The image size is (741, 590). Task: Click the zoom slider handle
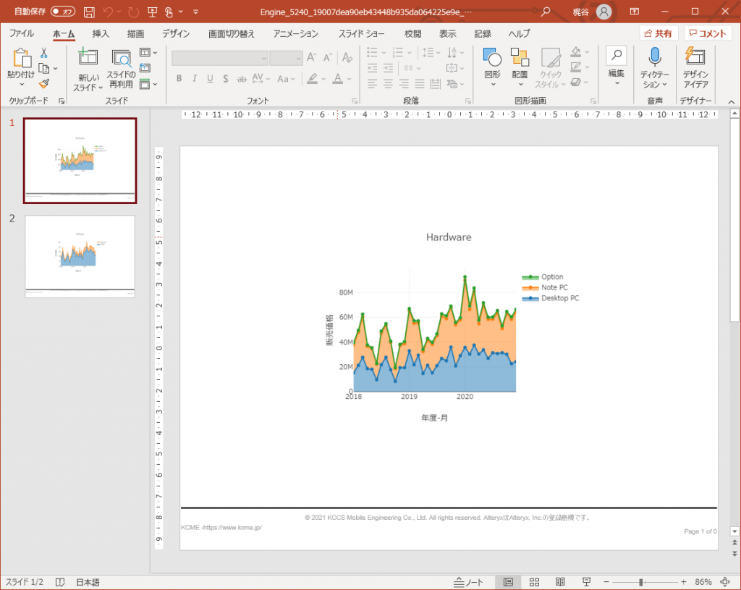click(640, 582)
